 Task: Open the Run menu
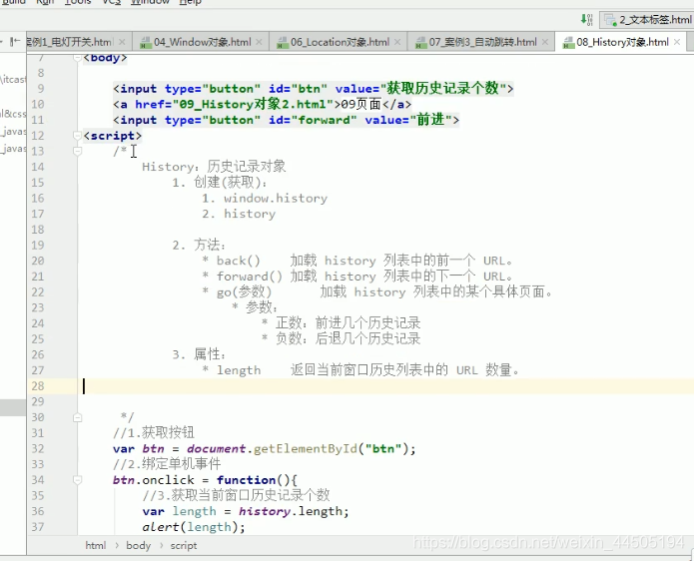click(x=45, y=2)
